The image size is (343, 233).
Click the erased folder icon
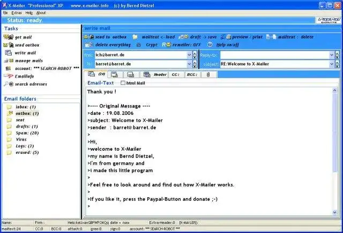coord(9,152)
